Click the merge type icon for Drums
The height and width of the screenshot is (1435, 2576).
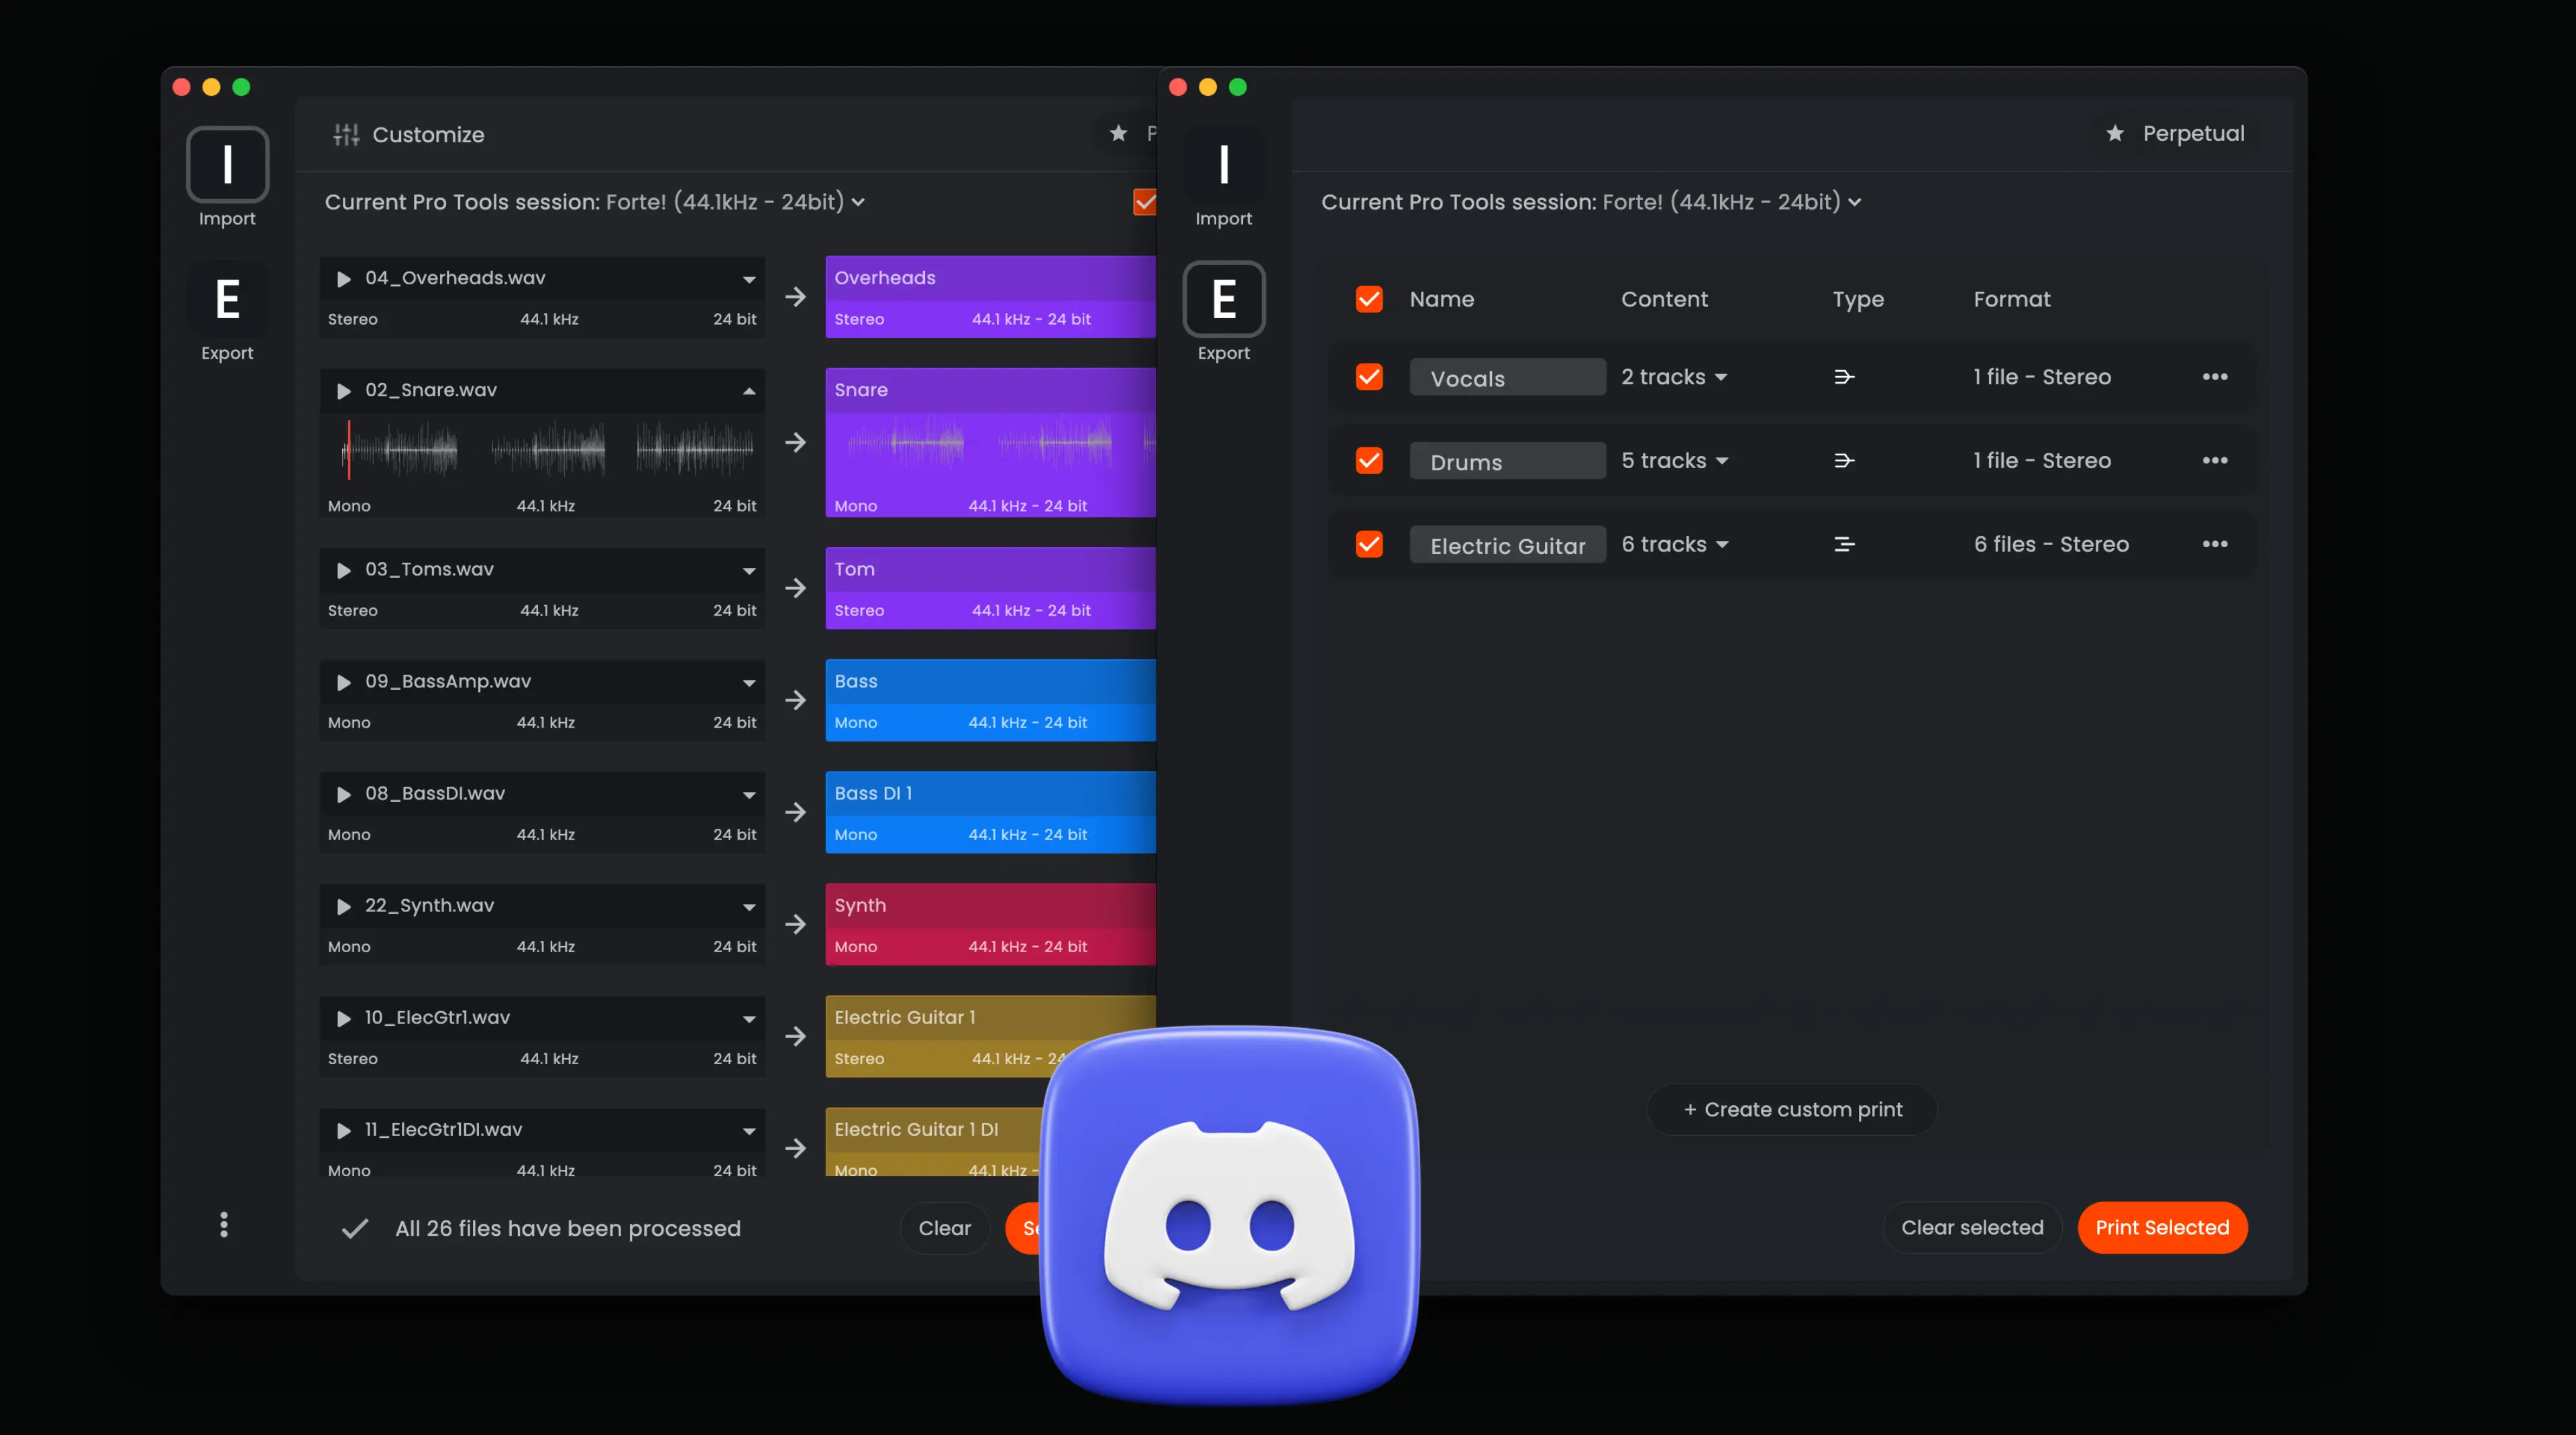[x=1844, y=461]
